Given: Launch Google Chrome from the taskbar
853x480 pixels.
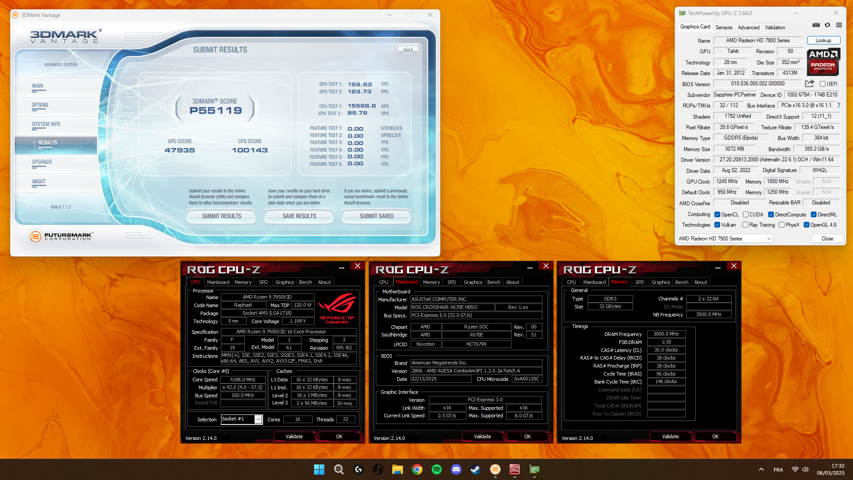Looking at the screenshot, I should pyautogui.click(x=417, y=469).
